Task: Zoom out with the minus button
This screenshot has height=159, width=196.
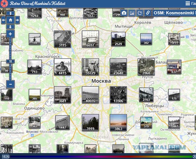Action: pos(10,84)
